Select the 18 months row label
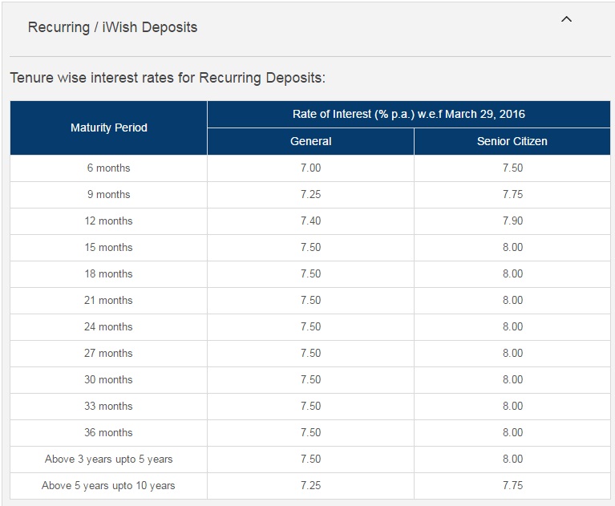Screen dimensions: 615x506 pyautogui.click(x=108, y=273)
